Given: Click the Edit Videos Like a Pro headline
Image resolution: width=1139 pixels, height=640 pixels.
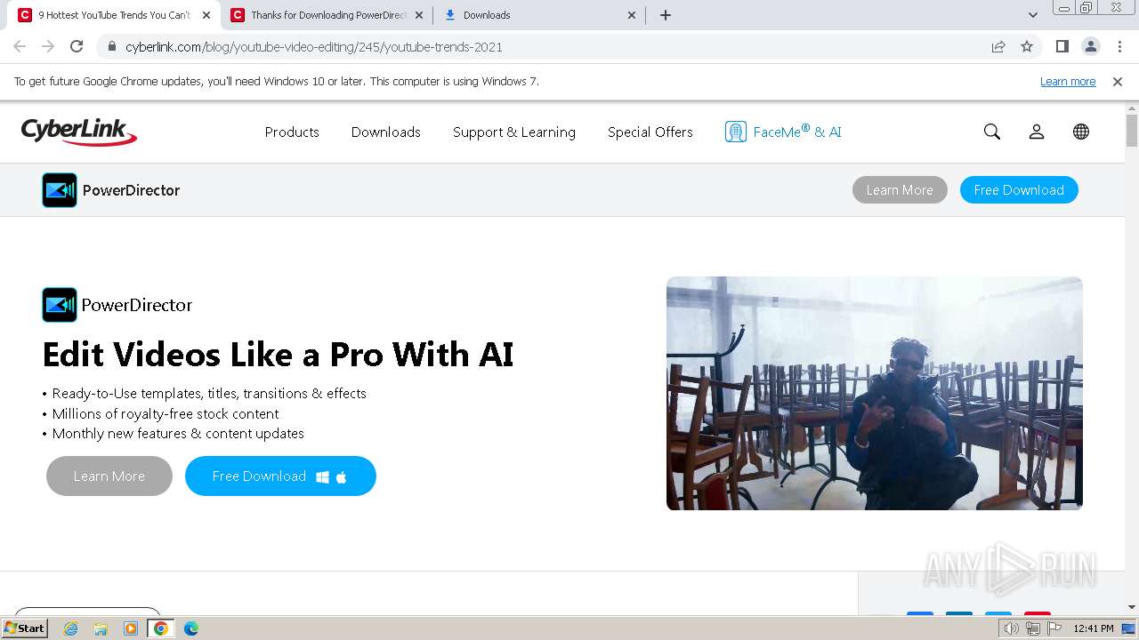Looking at the screenshot, I should (278, 355).
